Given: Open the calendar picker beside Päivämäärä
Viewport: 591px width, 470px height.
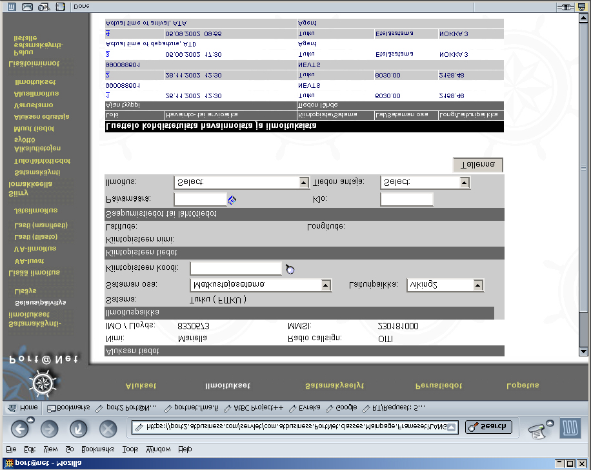Looking at the screenshot, I should tap(232, 200).
